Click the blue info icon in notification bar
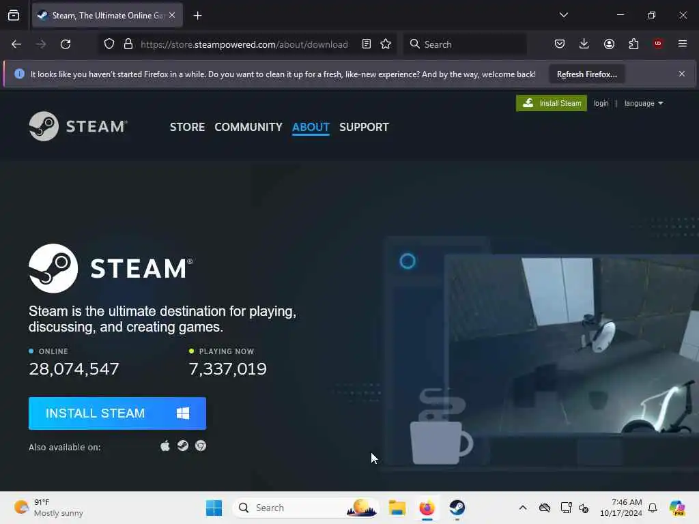699x524 pixels. 19,74
